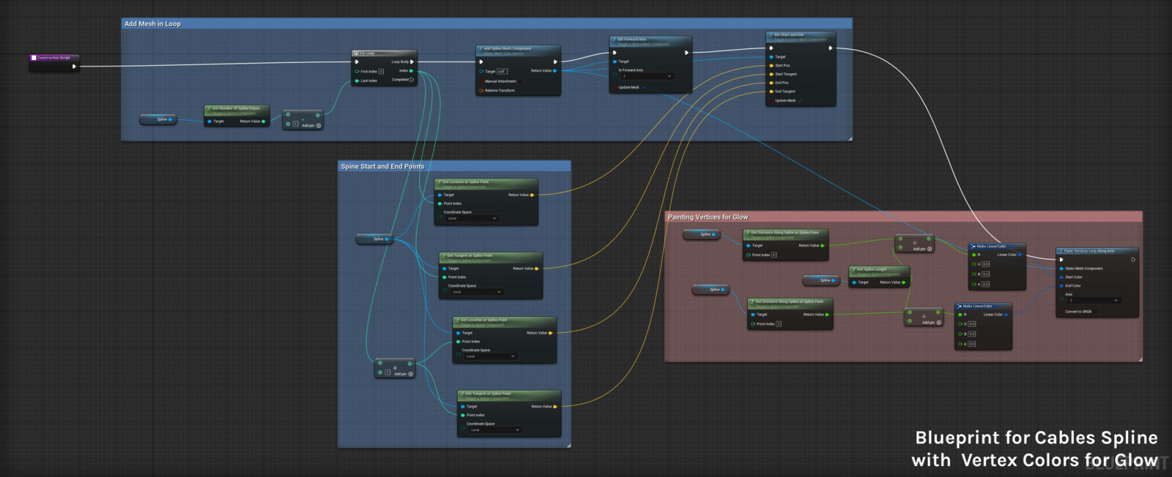Click the First Index value field on For Loop
Viewport: 1172px width, 477px height.
point(381,72)
